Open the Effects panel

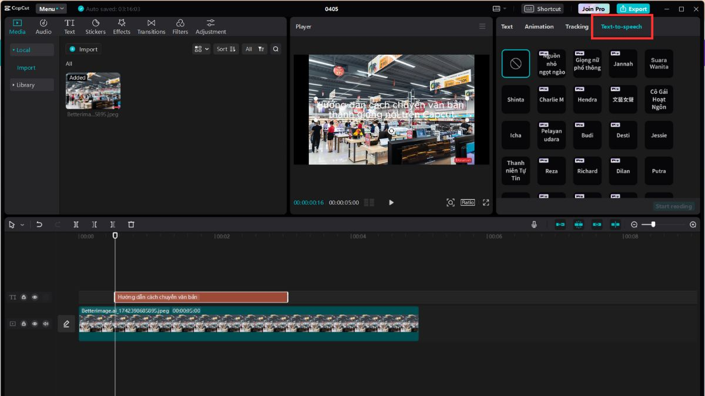click(x=122, y=26)
